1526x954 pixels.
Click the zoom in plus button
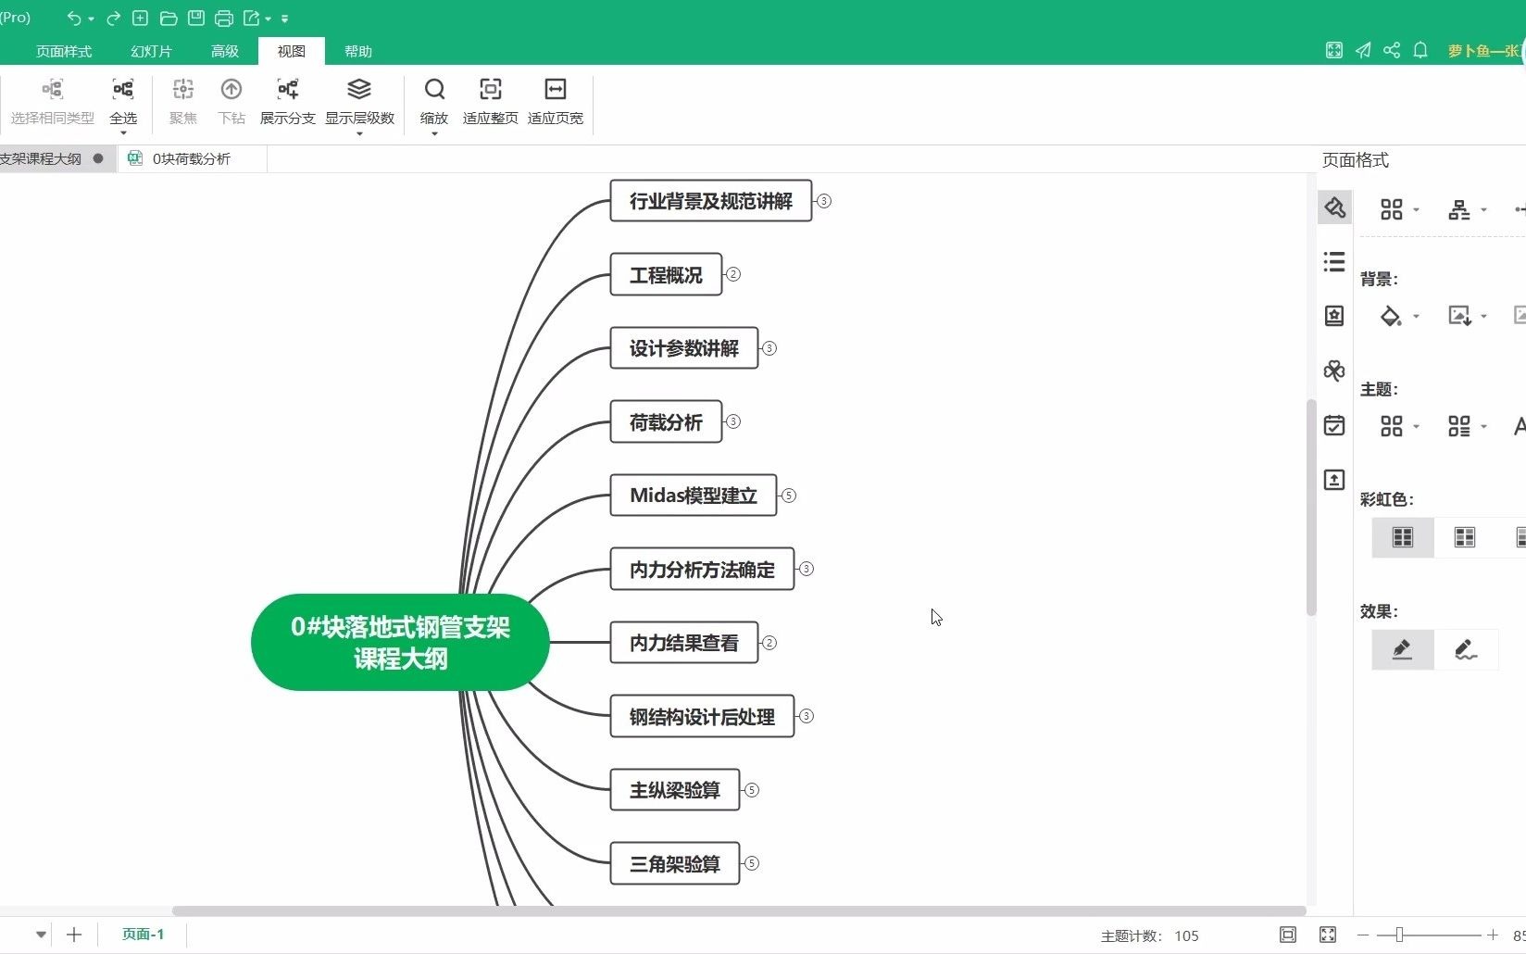1493,935
